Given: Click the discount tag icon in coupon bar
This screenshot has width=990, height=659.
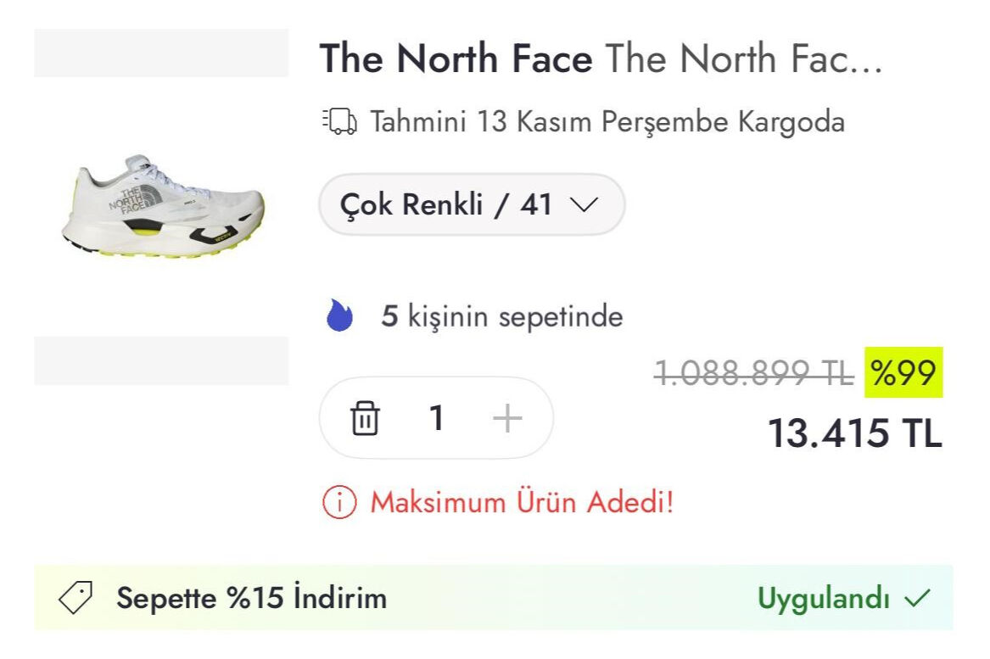Looking at the screenshot, I should [x=78, y=597].
